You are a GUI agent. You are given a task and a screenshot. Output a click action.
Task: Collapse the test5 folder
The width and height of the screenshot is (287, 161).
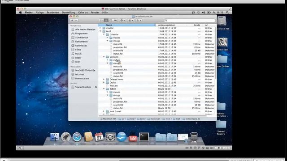coord(100,31)
